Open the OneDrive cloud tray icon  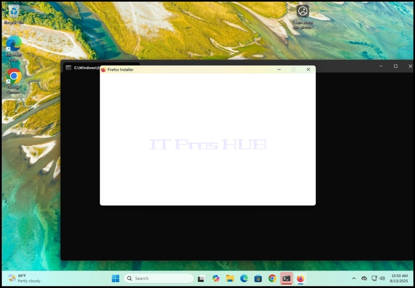(364, 278)
